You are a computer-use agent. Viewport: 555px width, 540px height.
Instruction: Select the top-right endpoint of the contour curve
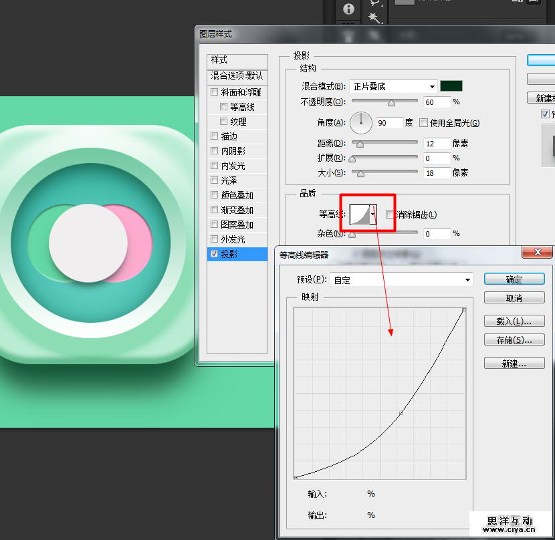pyautogui.click(x=463, y=310)
